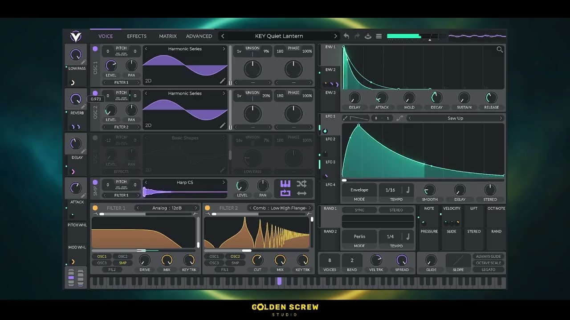The image size is (570, 320).
Task: Switch to the MATRIX tab
Action: (x=168, y=36)
